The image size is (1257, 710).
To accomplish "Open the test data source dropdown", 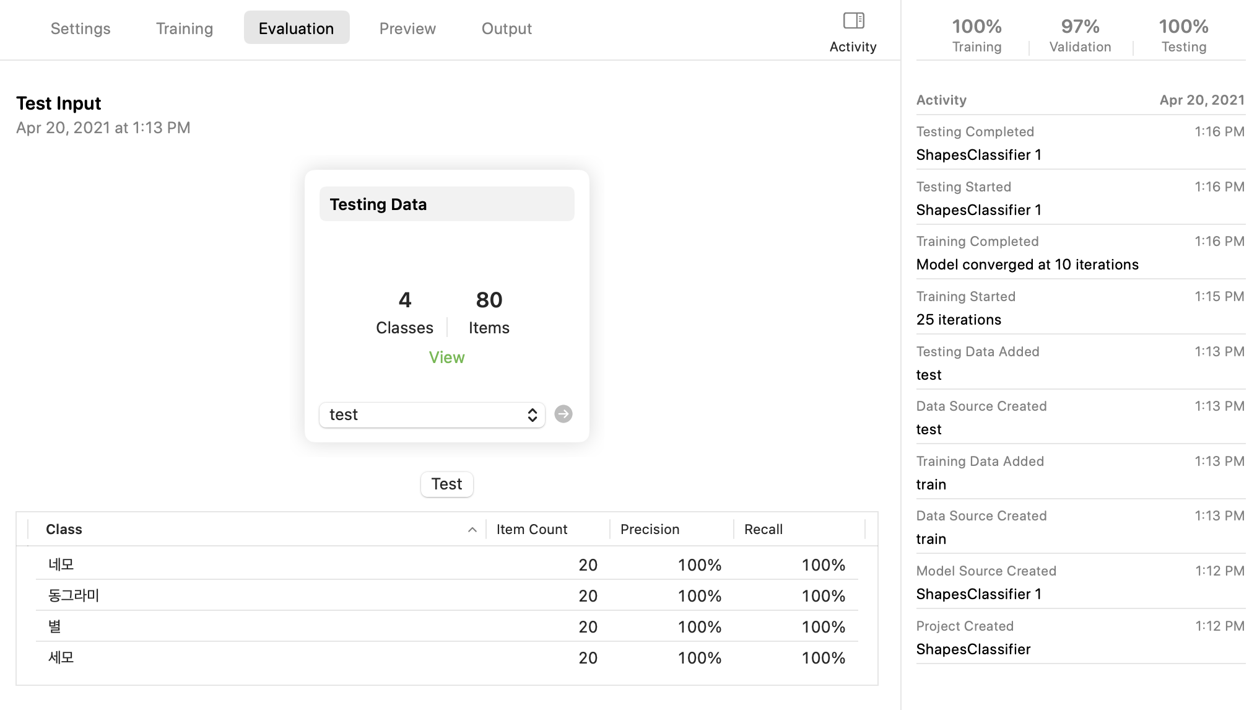I will (432, 415).
